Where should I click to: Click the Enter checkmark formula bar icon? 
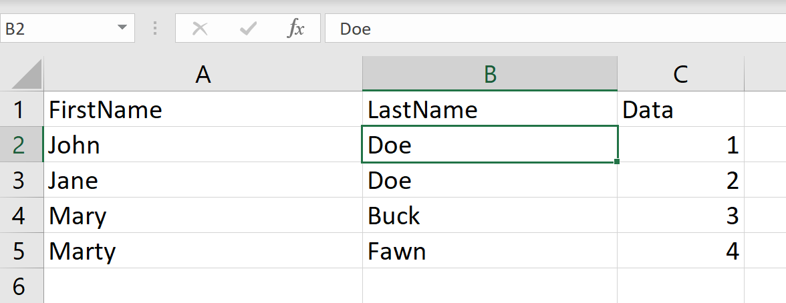248,29
